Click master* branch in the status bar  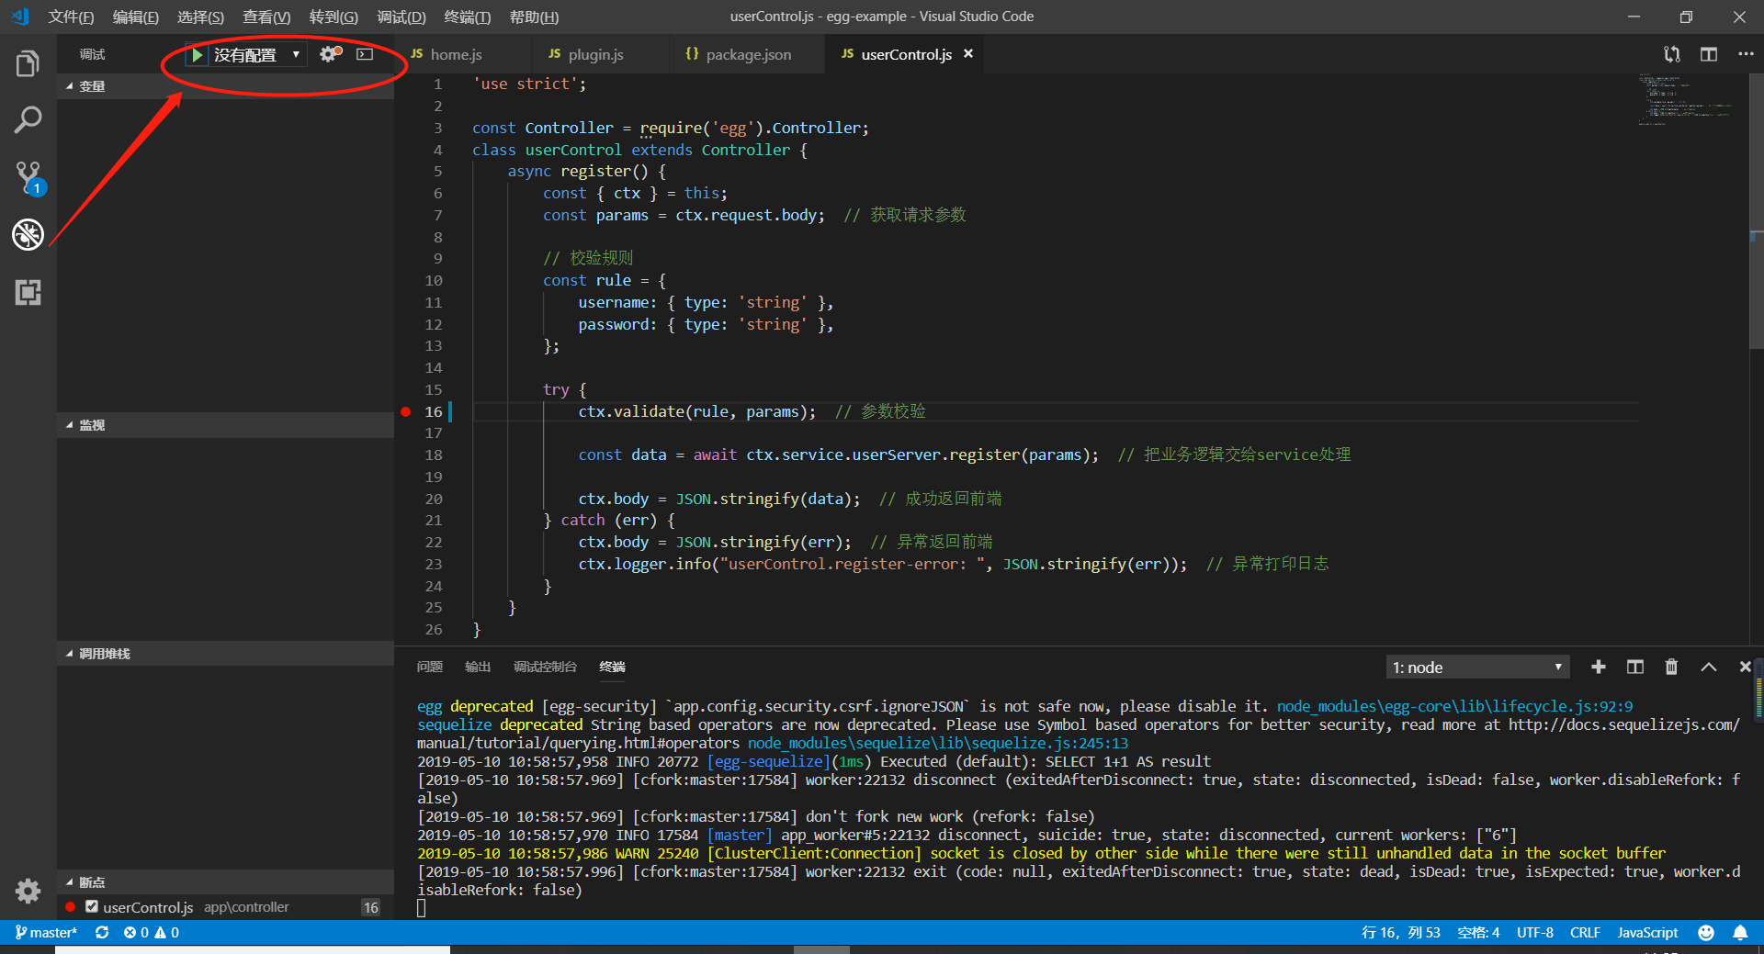point(44,932)
